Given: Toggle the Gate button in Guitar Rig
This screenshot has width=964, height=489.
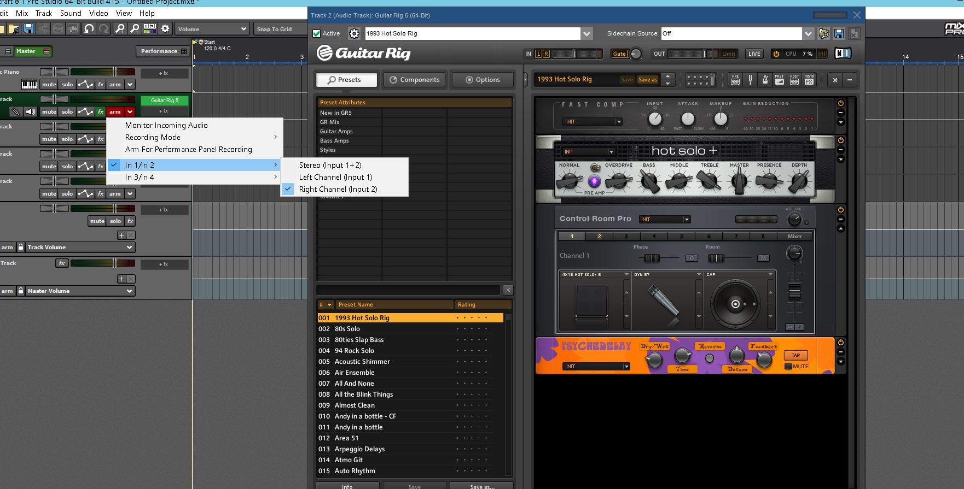Looking at the screenshot, I should [619, 54].
